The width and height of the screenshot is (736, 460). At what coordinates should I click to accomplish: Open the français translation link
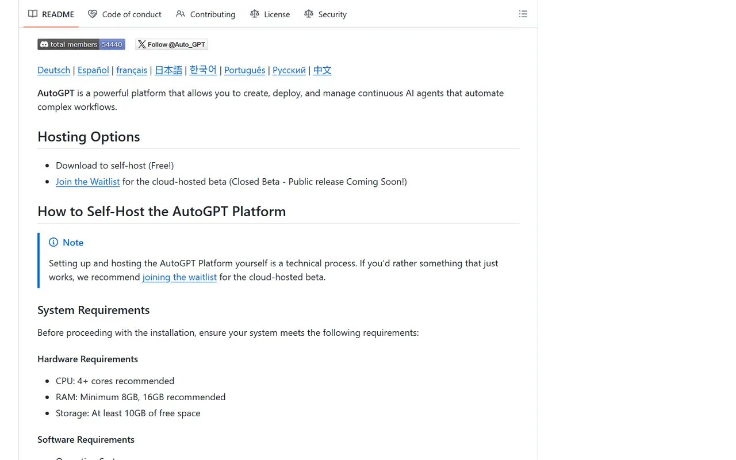click(x=132, y=70)
